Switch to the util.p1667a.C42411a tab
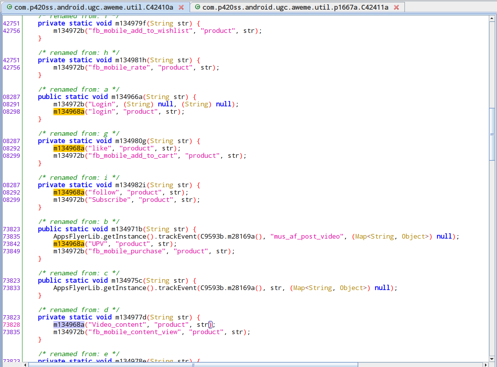This screenshot has height=367, width=497. 295,7
